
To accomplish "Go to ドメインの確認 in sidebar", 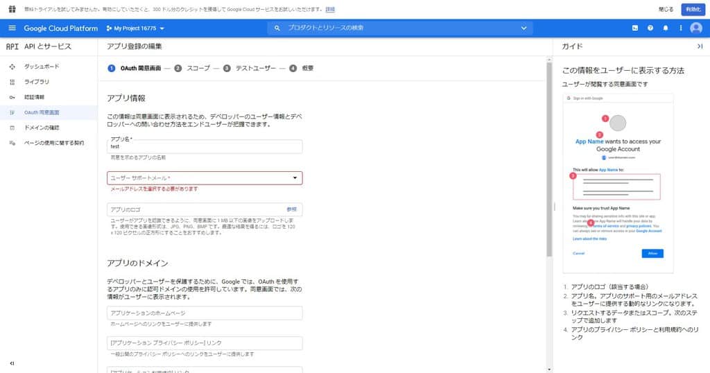I will (42, 128).
